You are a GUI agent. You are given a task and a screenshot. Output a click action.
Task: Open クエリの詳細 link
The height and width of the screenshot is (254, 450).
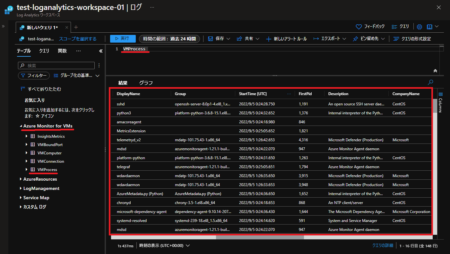[383, 246]
